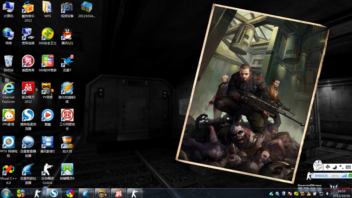Select the 20121014 archive file icon
This screenshot has width=352, height=198.
87,10
